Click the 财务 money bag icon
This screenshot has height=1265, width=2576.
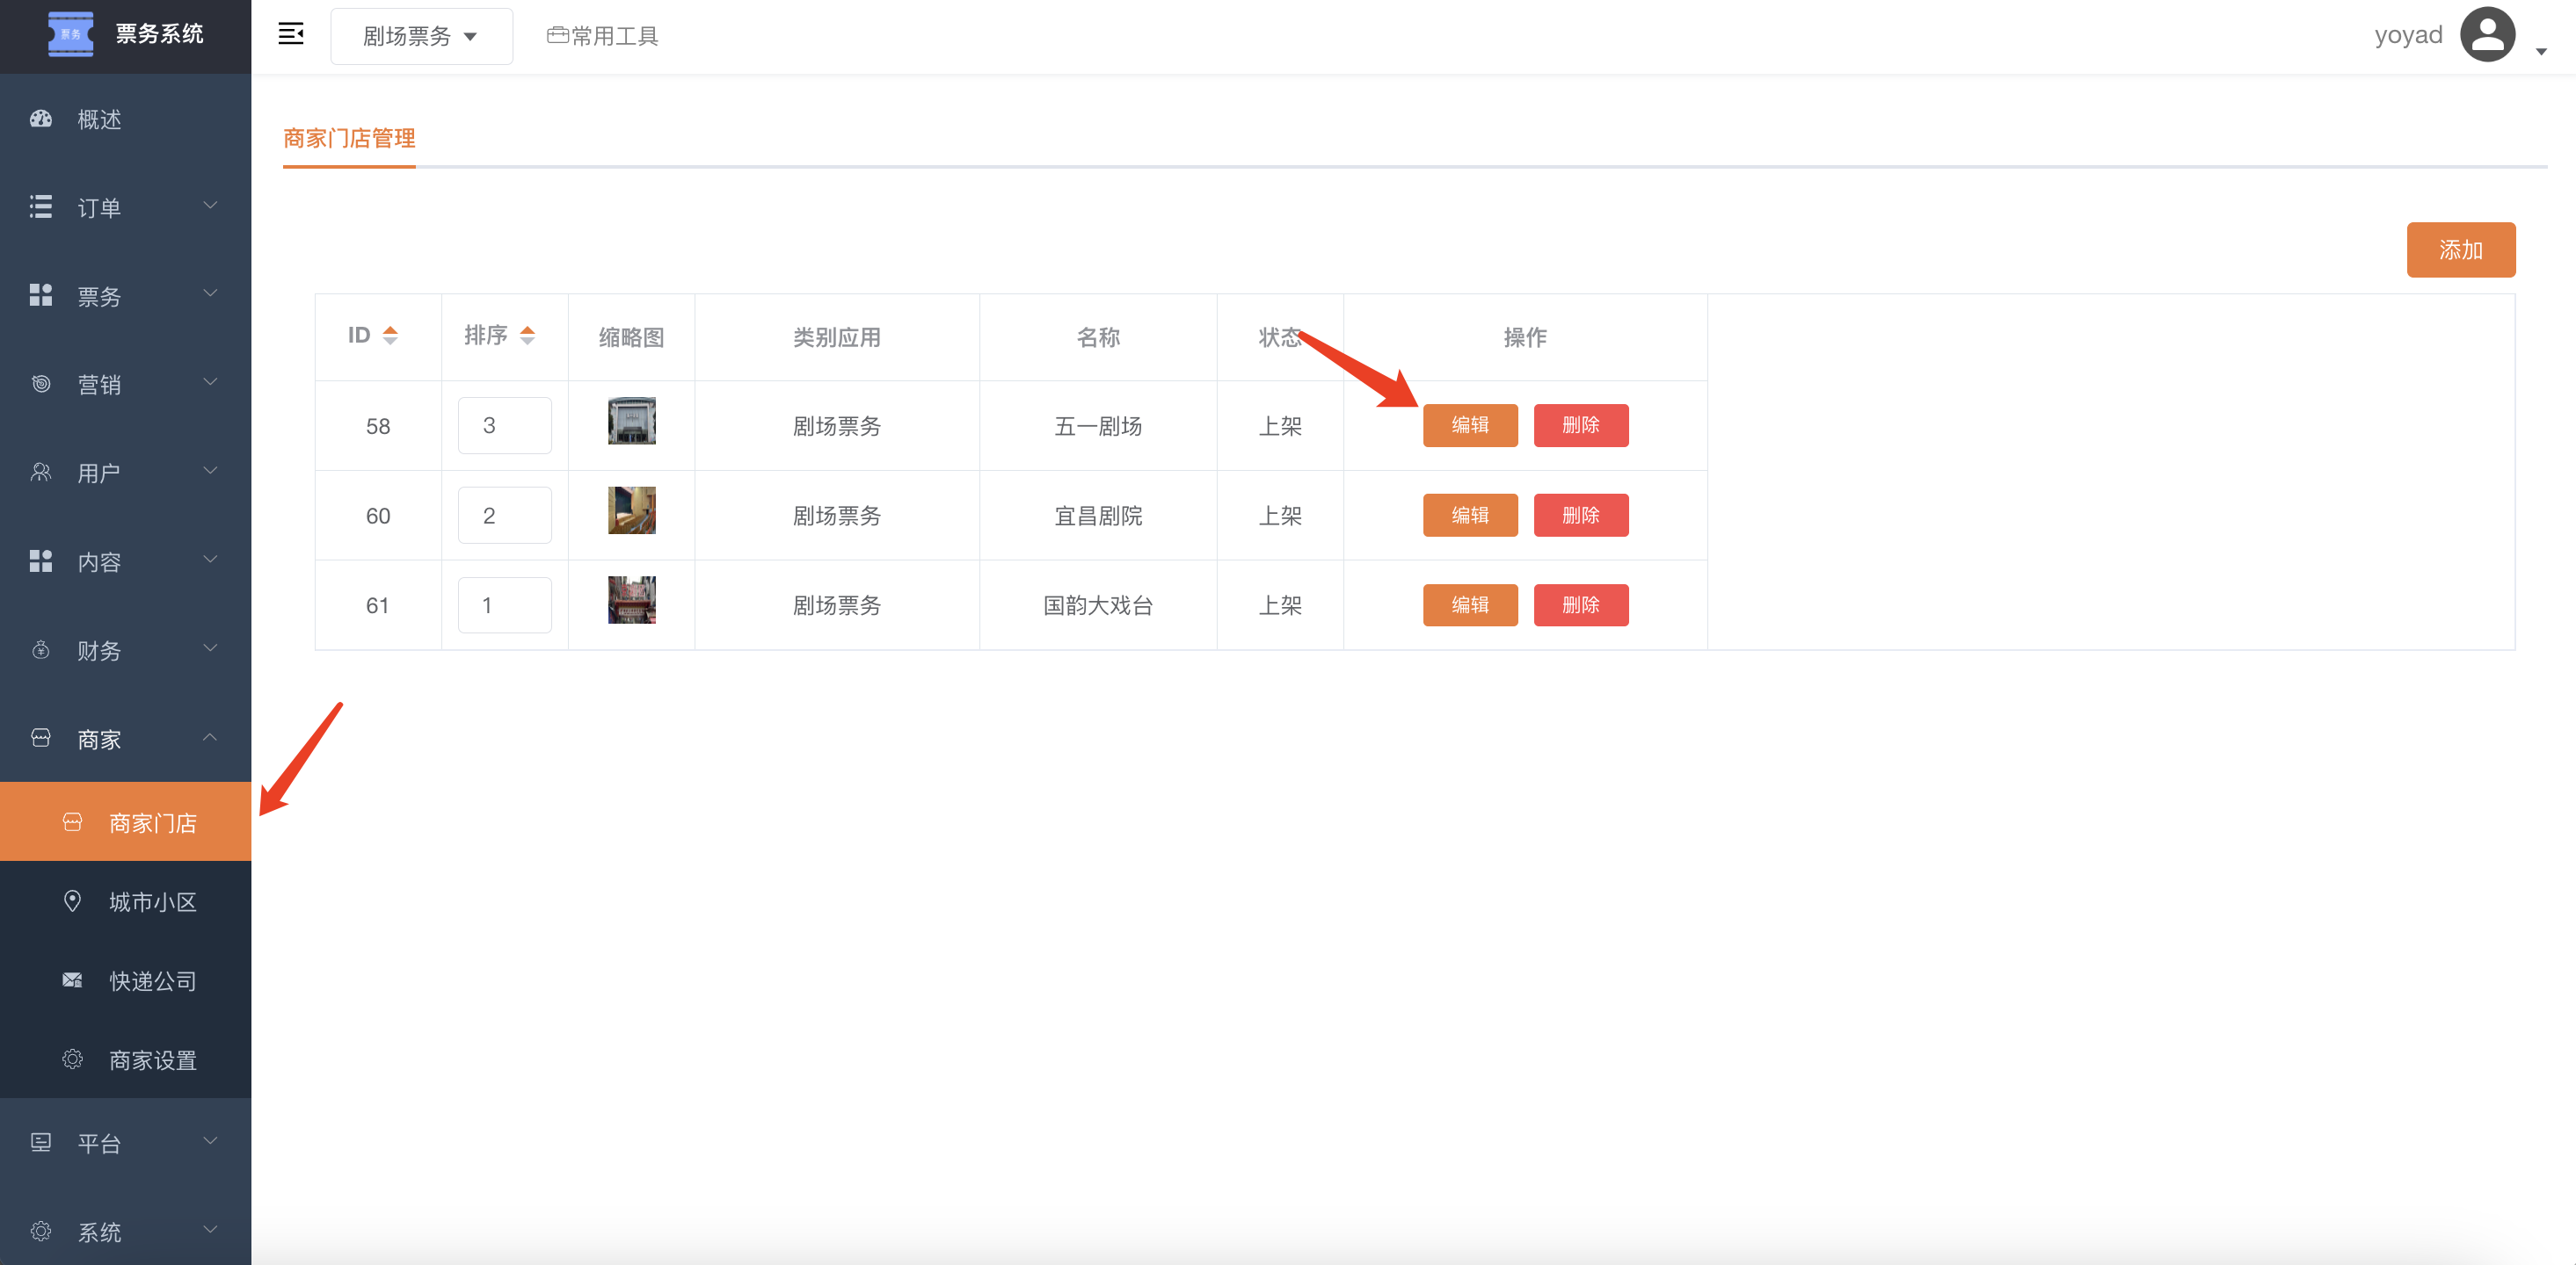41,649
